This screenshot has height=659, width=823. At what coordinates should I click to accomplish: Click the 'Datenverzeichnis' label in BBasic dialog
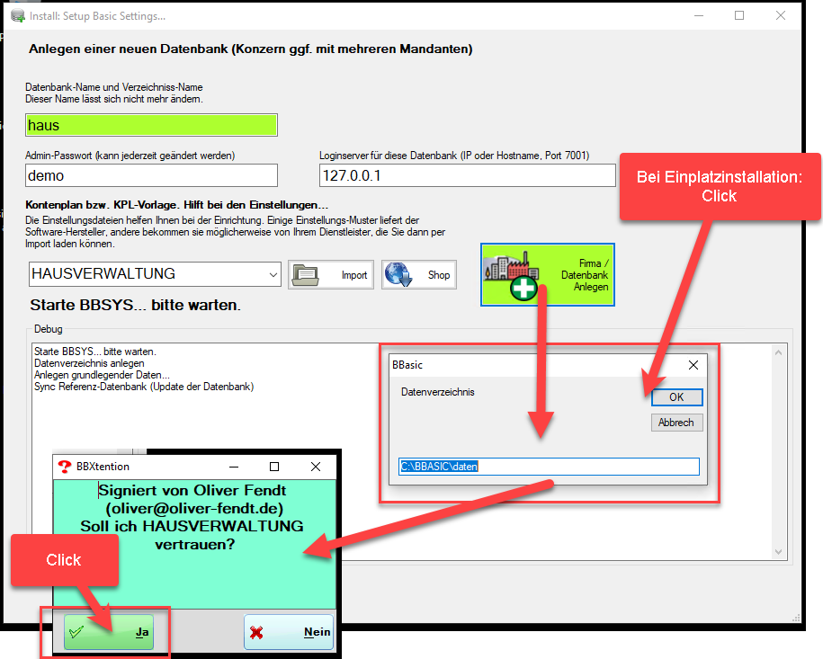coord(438,392)
